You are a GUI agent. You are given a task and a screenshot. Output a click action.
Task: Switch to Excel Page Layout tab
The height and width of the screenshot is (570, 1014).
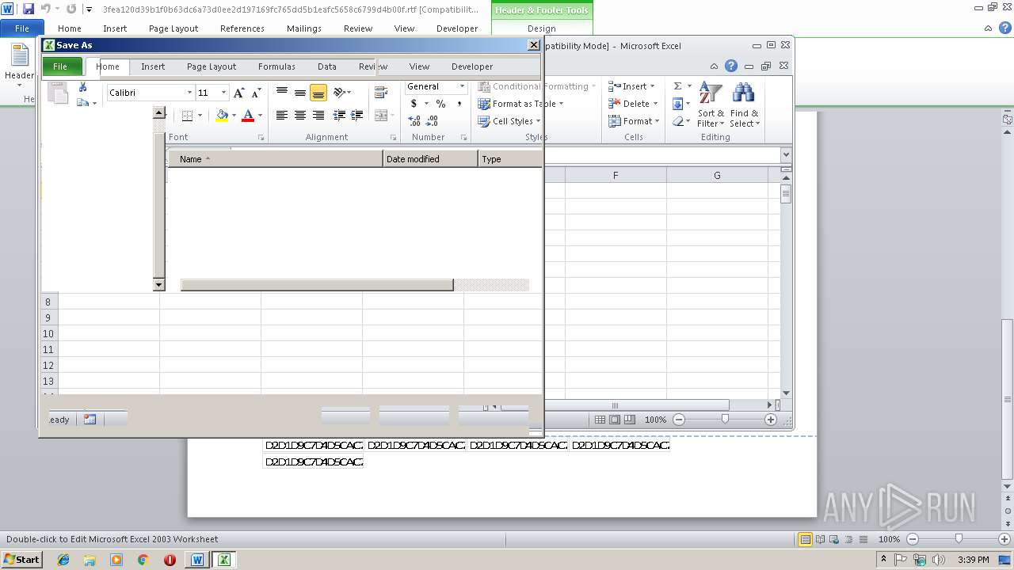(x=212, y=66)
